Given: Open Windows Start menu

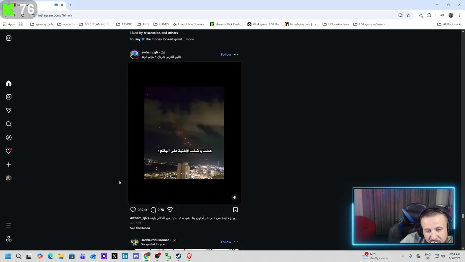Looking at the screenshot, I should click(8, 256).
